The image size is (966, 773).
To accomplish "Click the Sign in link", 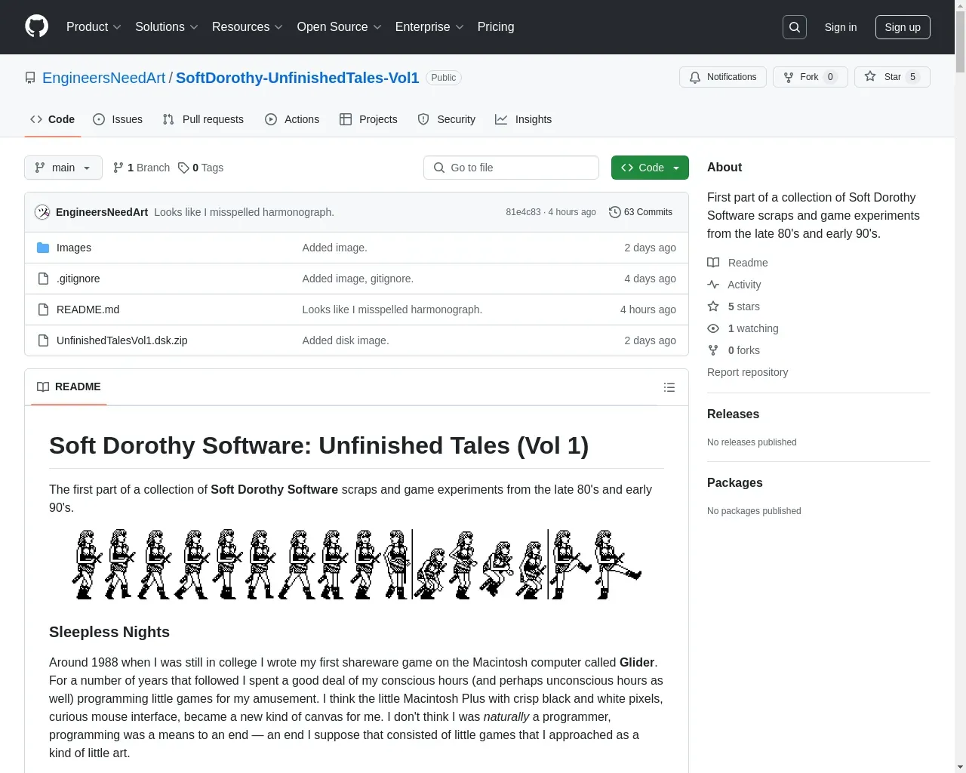I will tap(841, 27).
